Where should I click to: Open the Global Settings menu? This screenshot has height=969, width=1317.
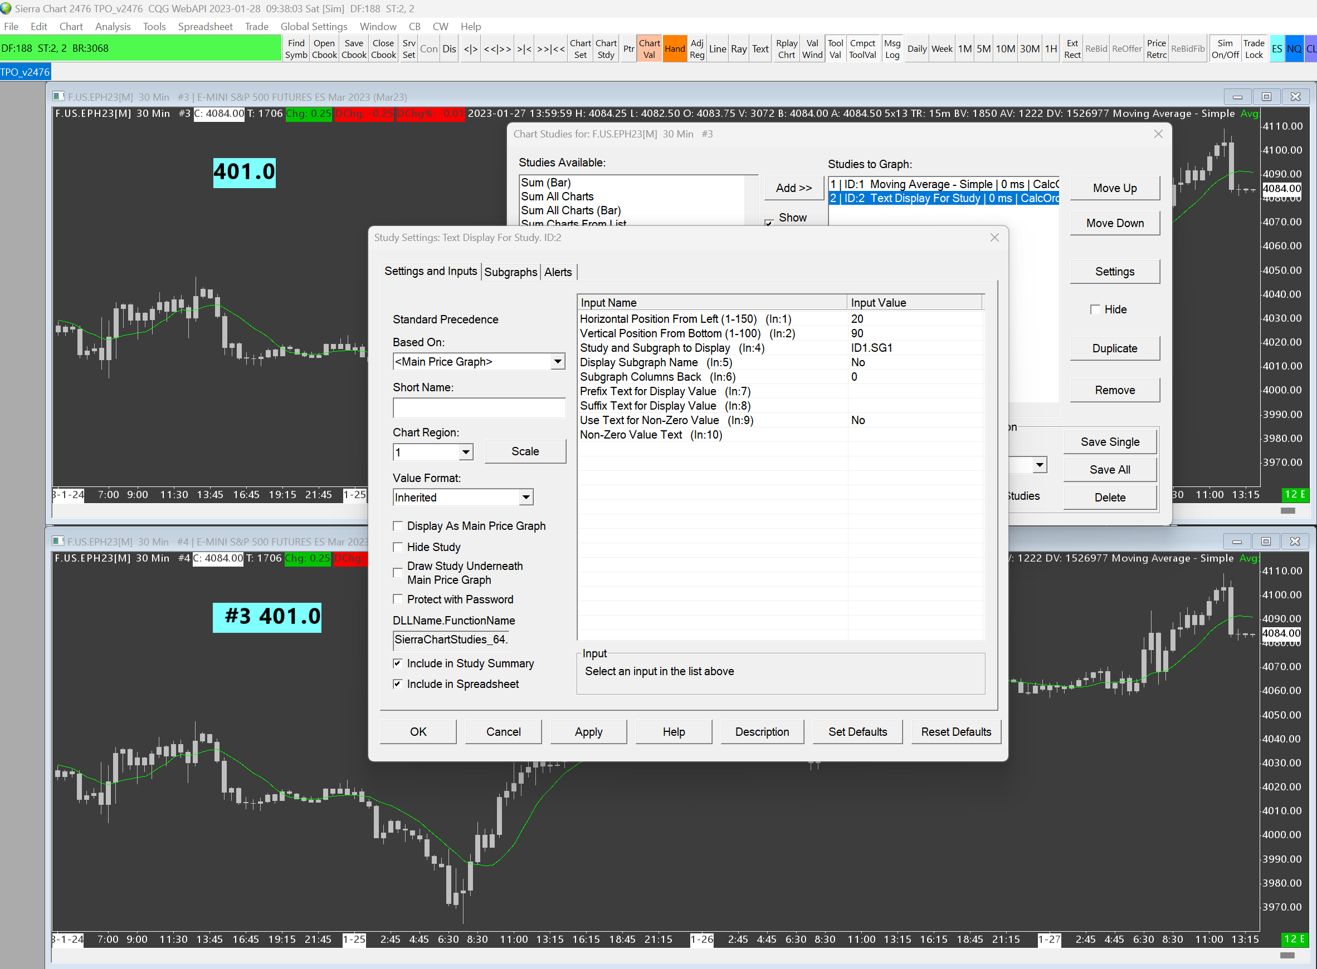(314, 26)
